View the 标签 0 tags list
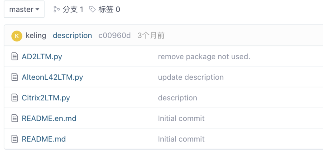The image size is (323, 153). click(109, 9)
